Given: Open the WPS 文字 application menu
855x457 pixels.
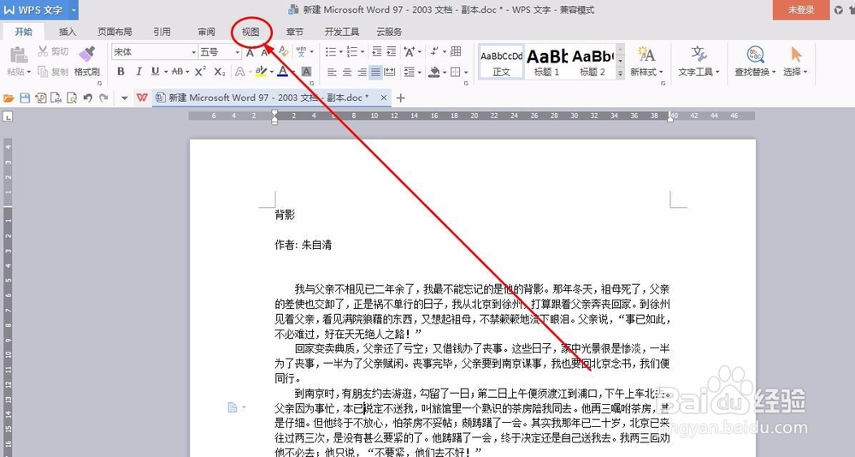Looking at the screenshot, I should 38,9.
